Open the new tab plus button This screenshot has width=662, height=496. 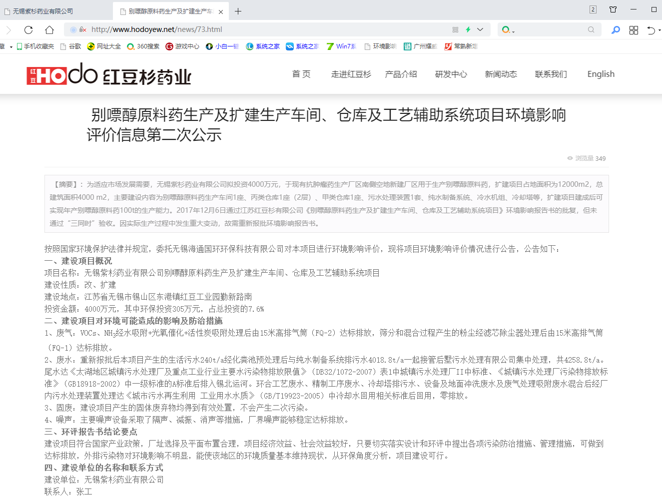pyautogui.click(x=238, y=11)
